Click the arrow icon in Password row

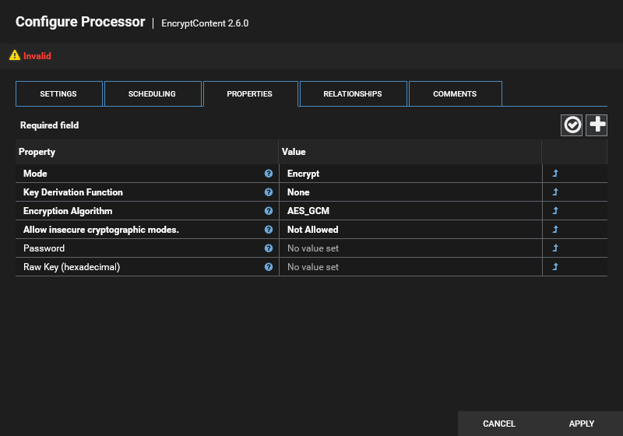pos(555,248)
